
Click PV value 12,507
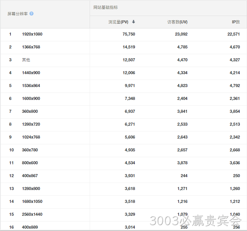[x=129, y=60]
